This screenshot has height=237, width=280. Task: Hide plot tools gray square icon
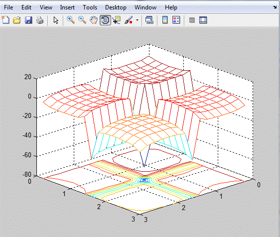coord(192,20)
